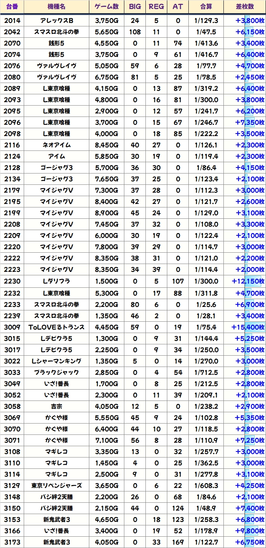
Task: Select machine number 2014 cell
Action: click(x=12, y=20)
